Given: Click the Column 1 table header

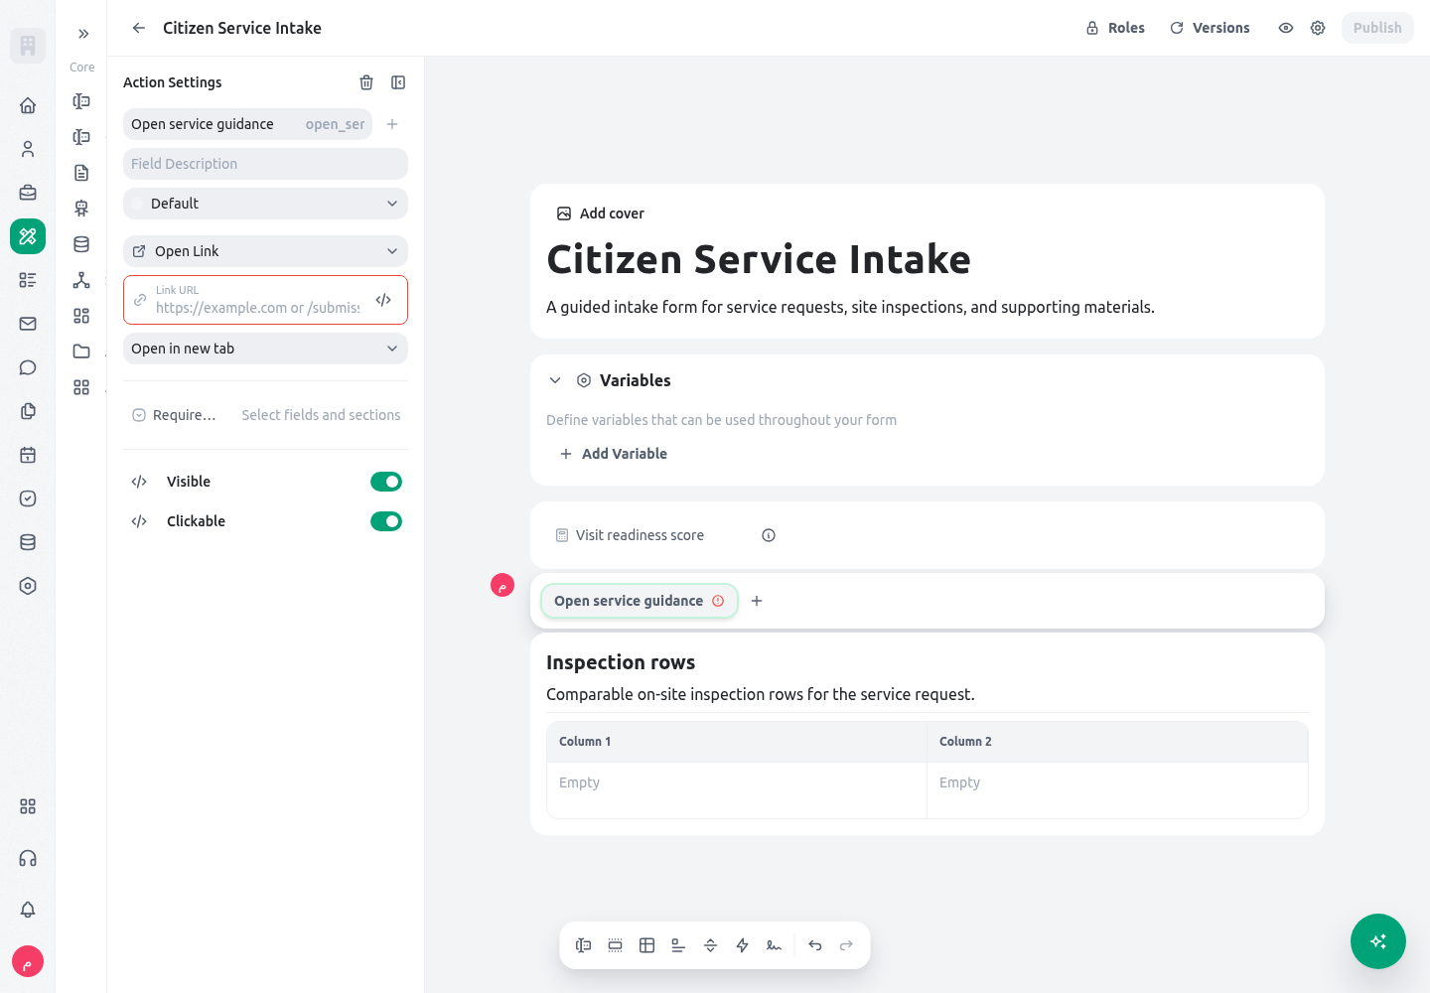Looking at the screenshot, I should [737, 742].
